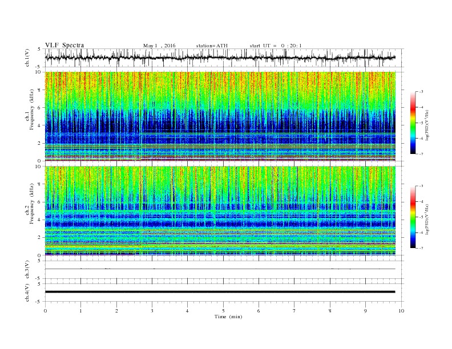Click the thick ch.4 voltage trace band
This screenshot has height=349, width=452.
pos(220,292)
